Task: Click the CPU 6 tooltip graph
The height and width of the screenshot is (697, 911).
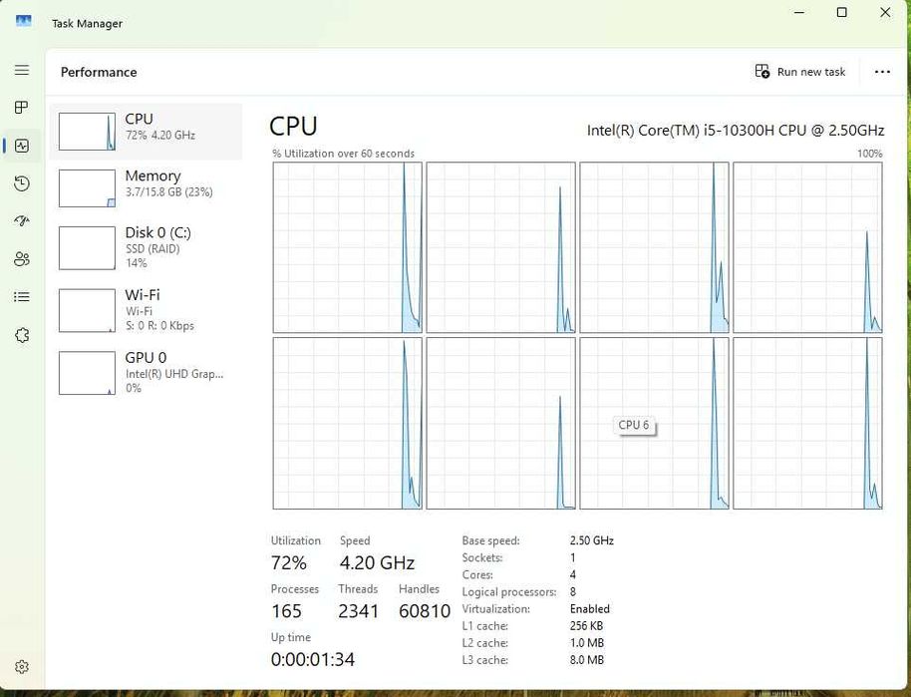Action: (x=654, y=423)
